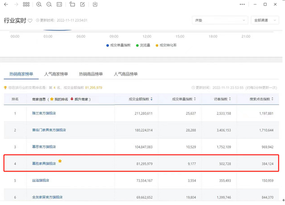Sort by 成交金额指数 column arrows
The width and height of the screenshot is (285, 205).
(151, 99)
